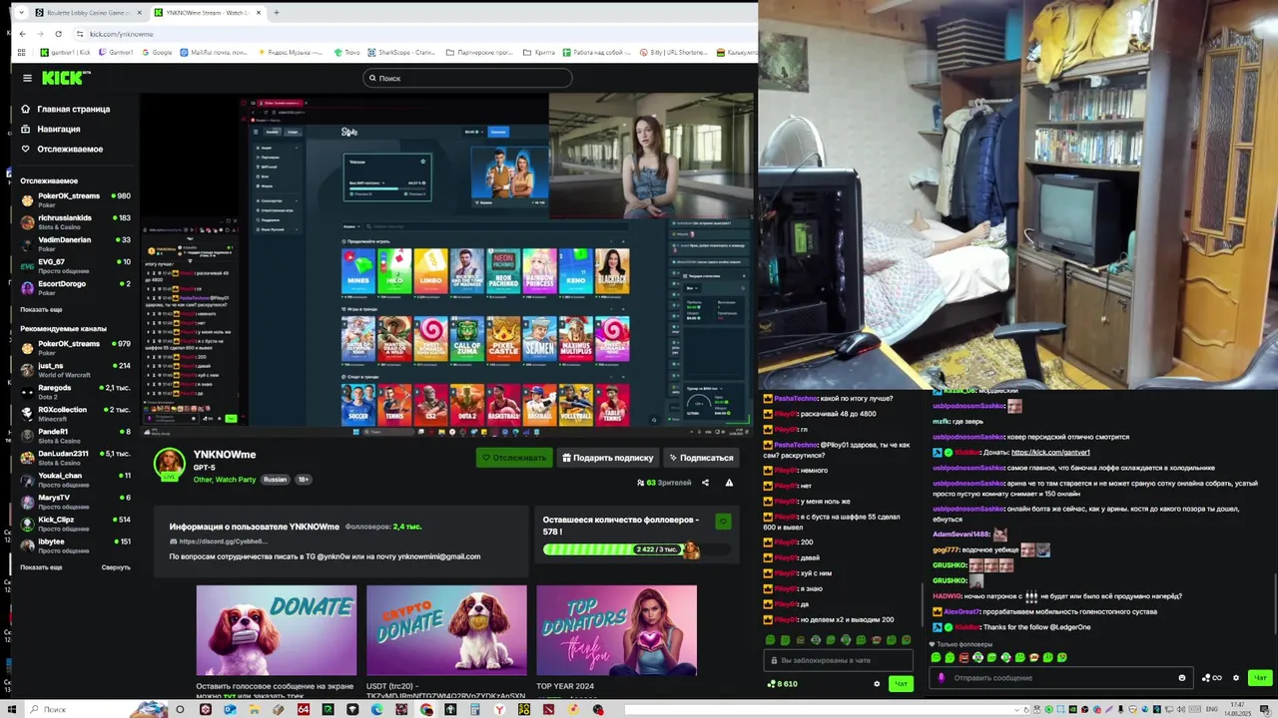The width and height of the screenshot is (1278, 718).
Task: Open chat settings gear in right chat
Action: pos(1236,678)
